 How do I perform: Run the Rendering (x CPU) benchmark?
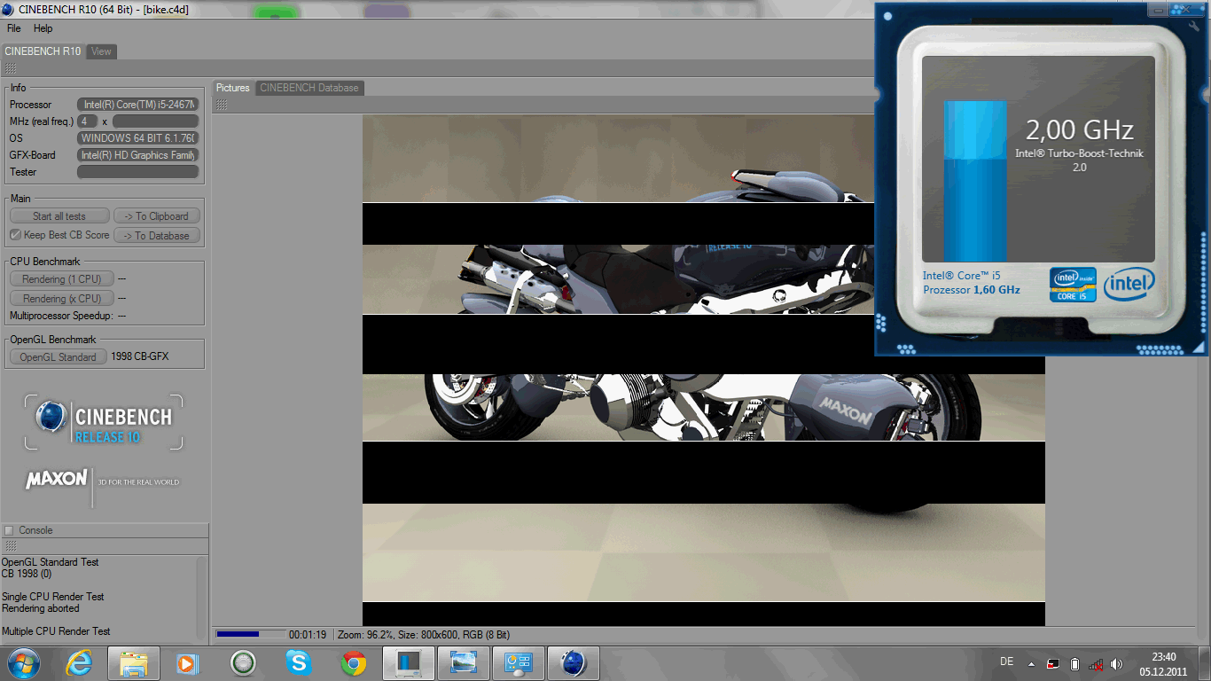[62, 299]
